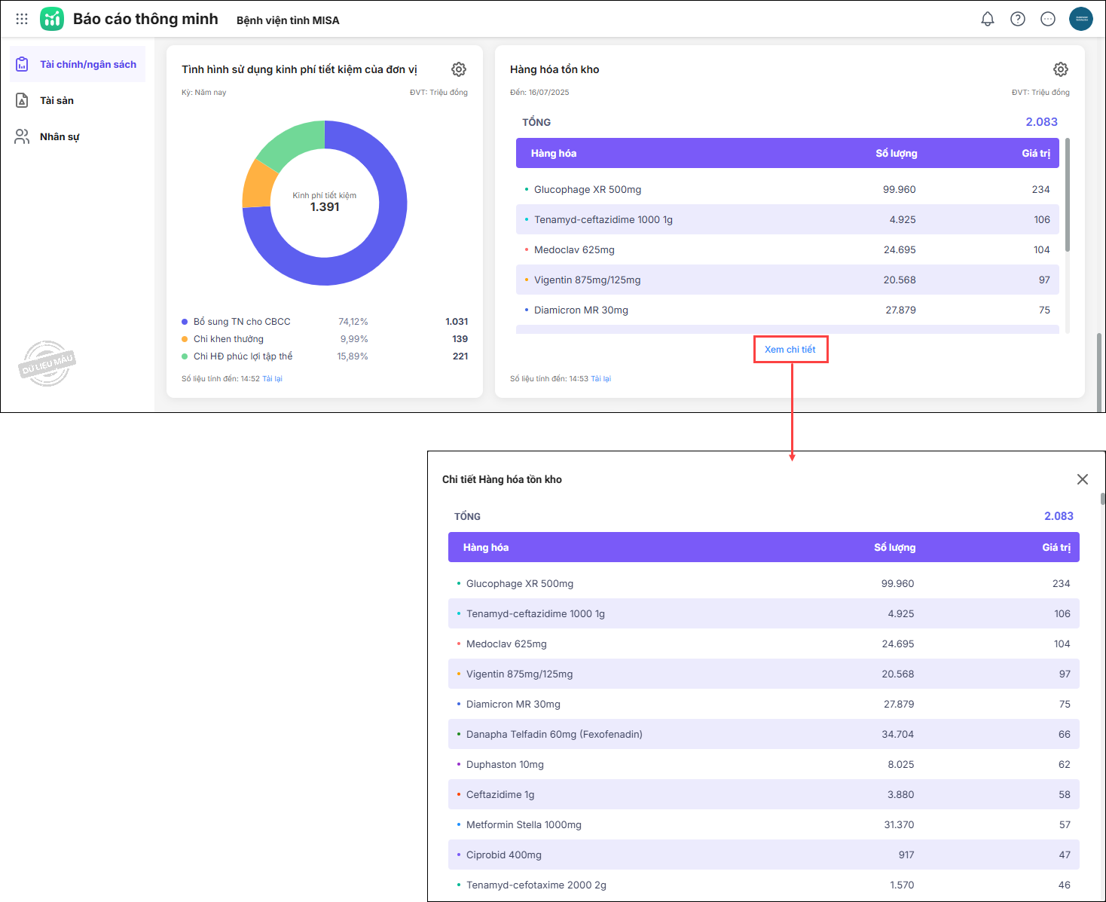
Task: Close the Chi tiết Hàng hóa tồn kho dialog
Action: point(1082,479)
